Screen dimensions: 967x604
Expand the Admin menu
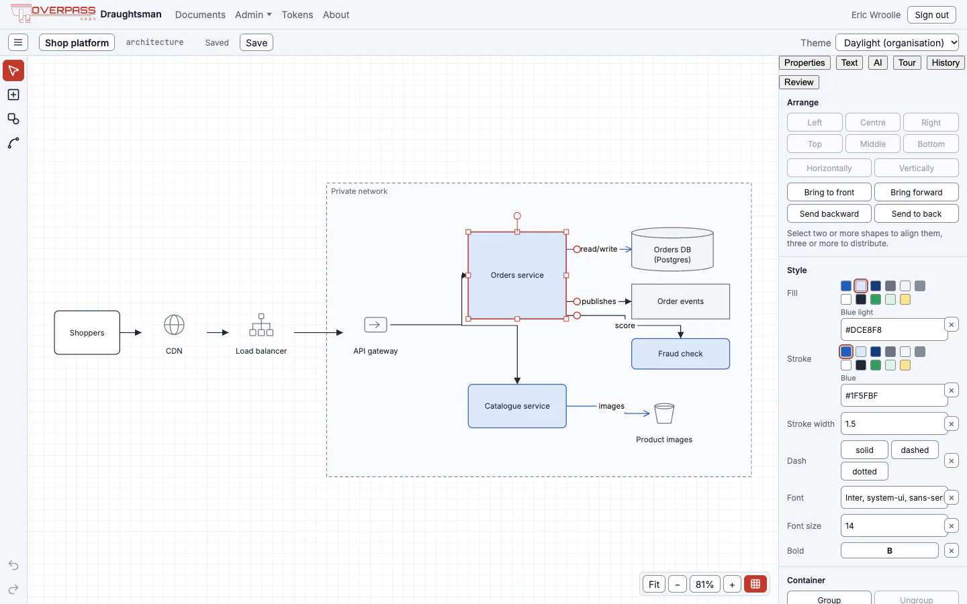(x=253, y=15)
